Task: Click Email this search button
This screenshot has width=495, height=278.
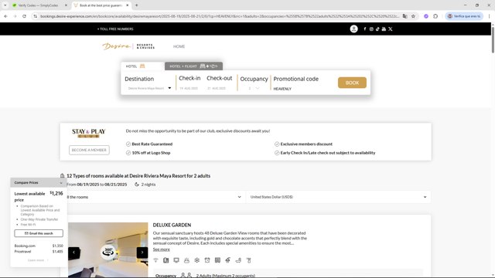Action: click(39, 233)
